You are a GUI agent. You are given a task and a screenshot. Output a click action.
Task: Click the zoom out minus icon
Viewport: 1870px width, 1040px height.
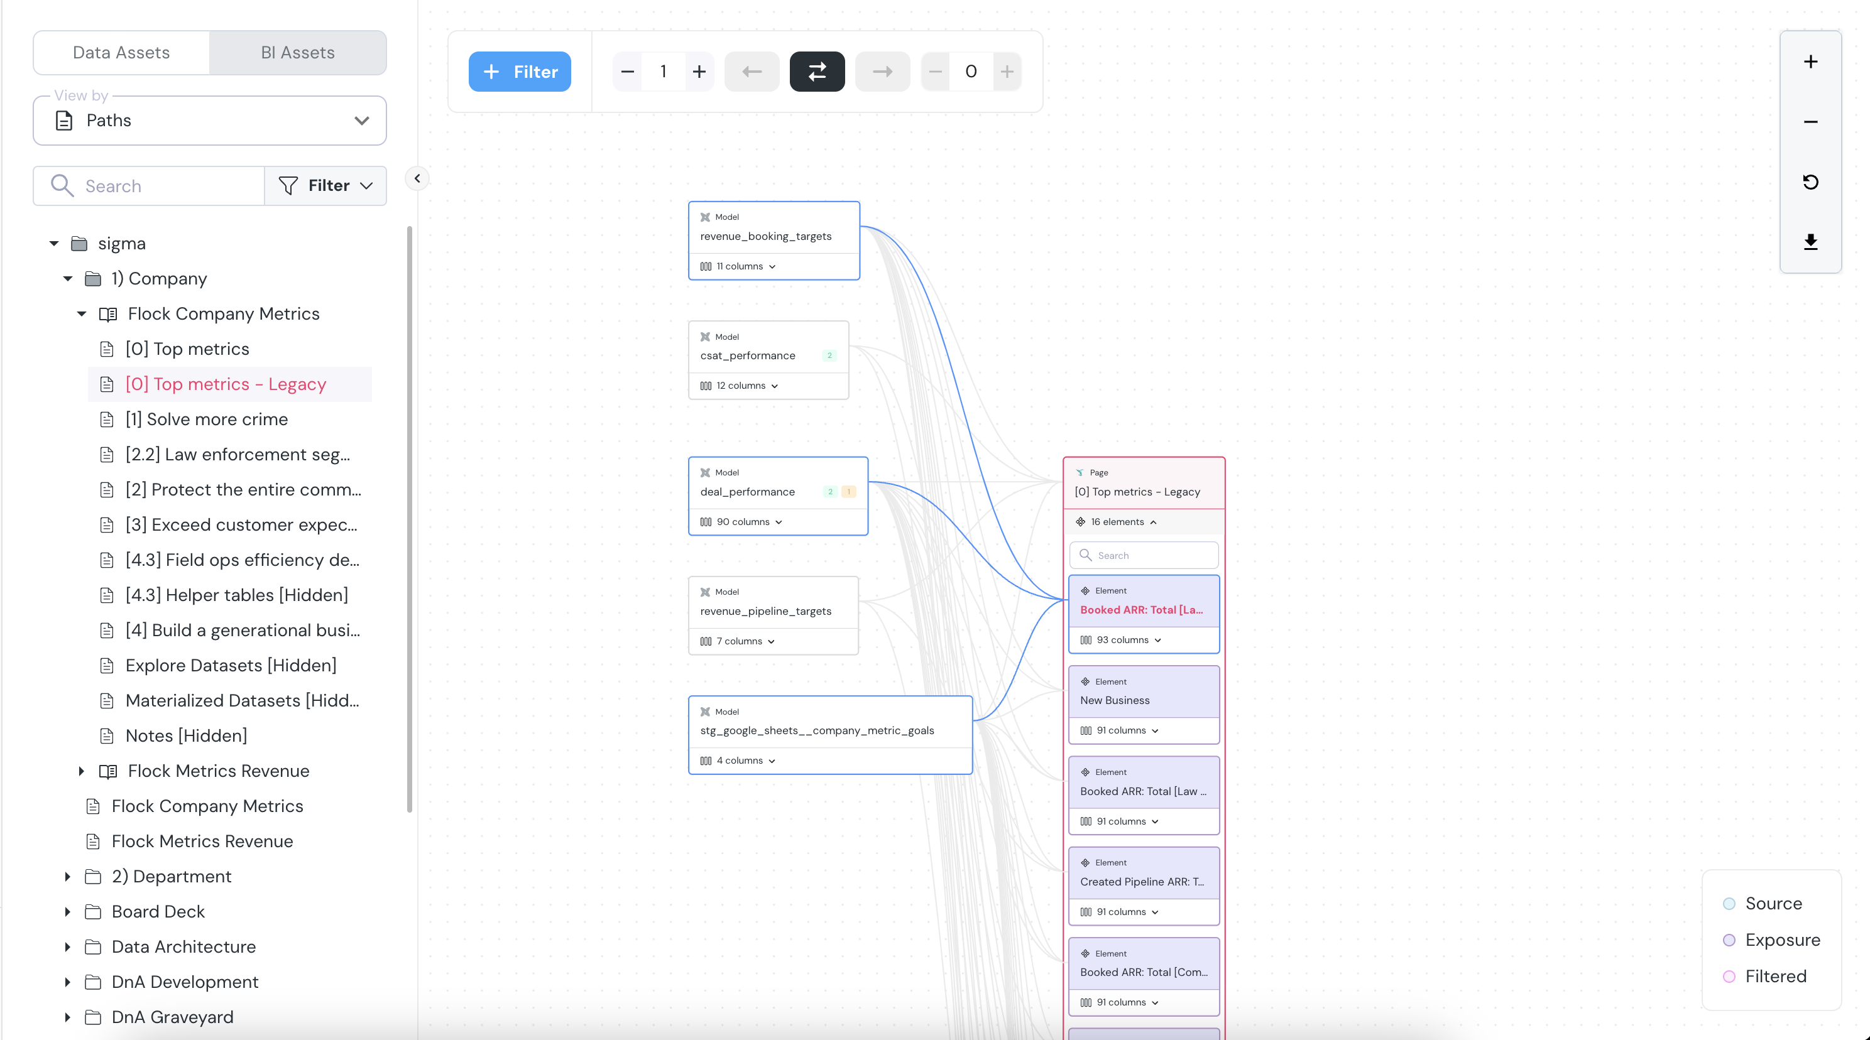coord(1810,122)
